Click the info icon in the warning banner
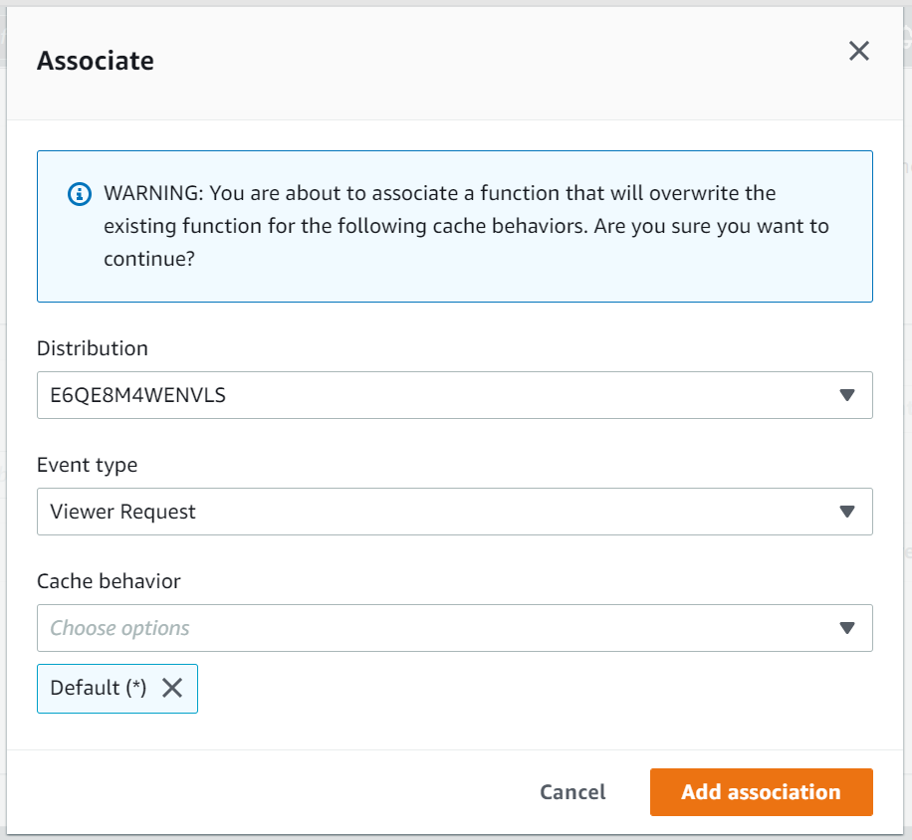This screenshot has width=912, height=840. point(79,193)
